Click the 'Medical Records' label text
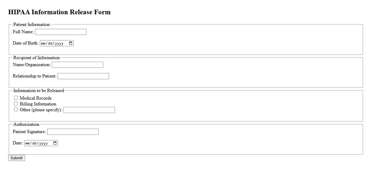This screenshot has height=175, width=372. 36,98
